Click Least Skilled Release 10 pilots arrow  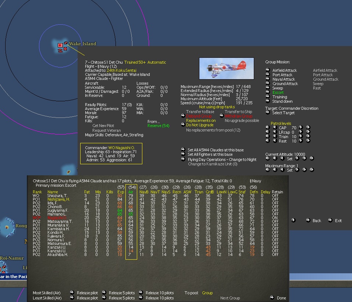click(141, 298)
